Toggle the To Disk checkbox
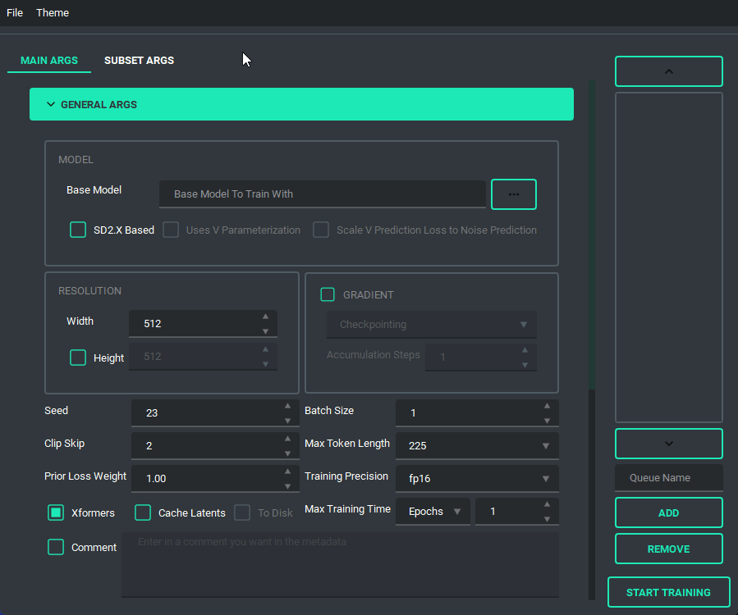738x615 pixels. point(242,512)
